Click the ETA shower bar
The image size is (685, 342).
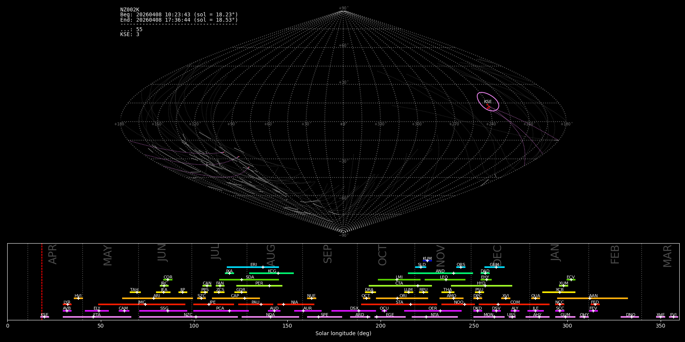(97, 317)
